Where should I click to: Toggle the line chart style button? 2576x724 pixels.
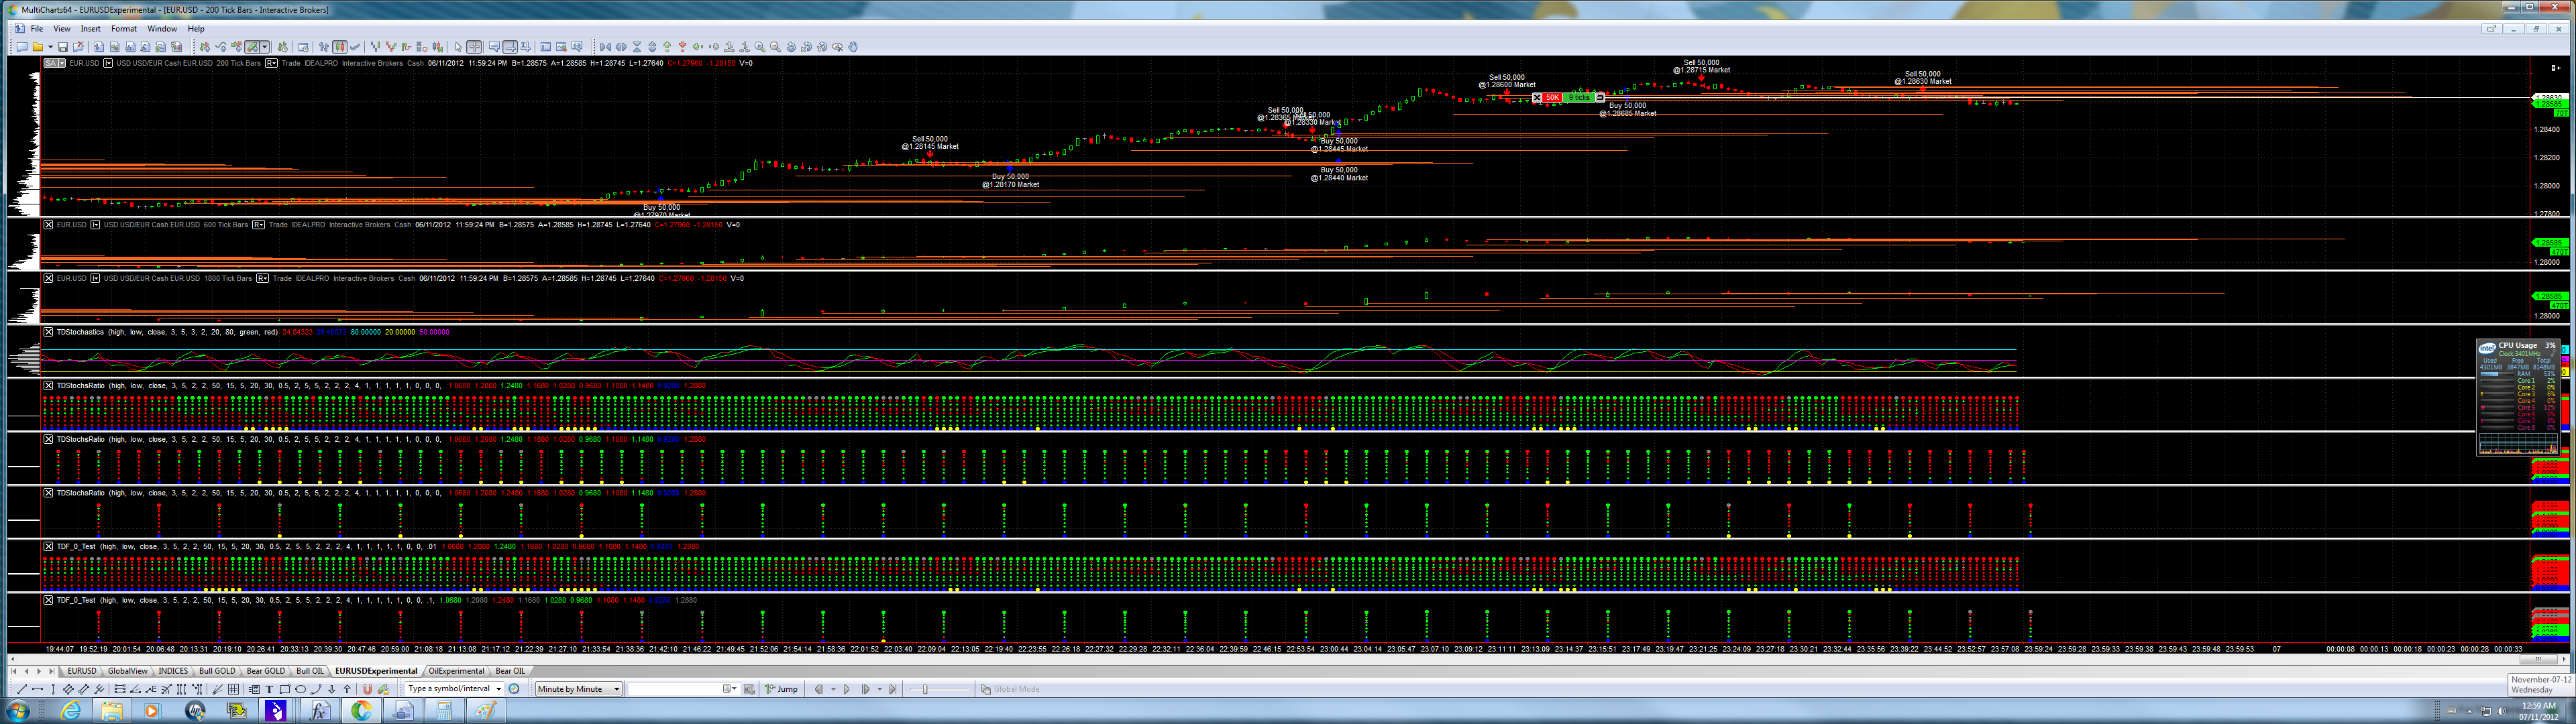(x=355, y=47)
